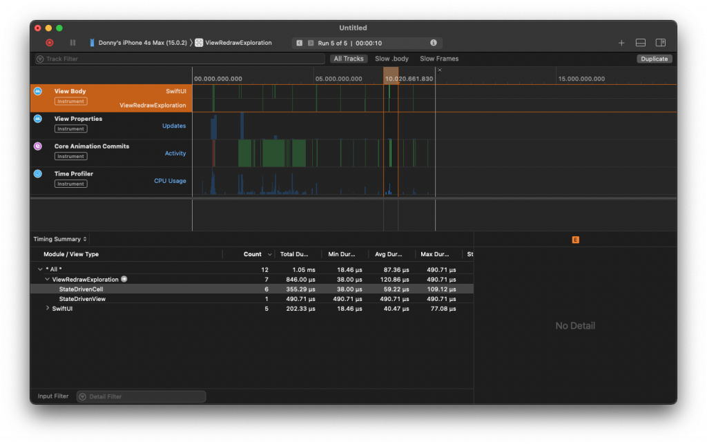This screenshot has width=707, height=444.
Task: Open run info circle icon
Action: click(x=434, y=43)
